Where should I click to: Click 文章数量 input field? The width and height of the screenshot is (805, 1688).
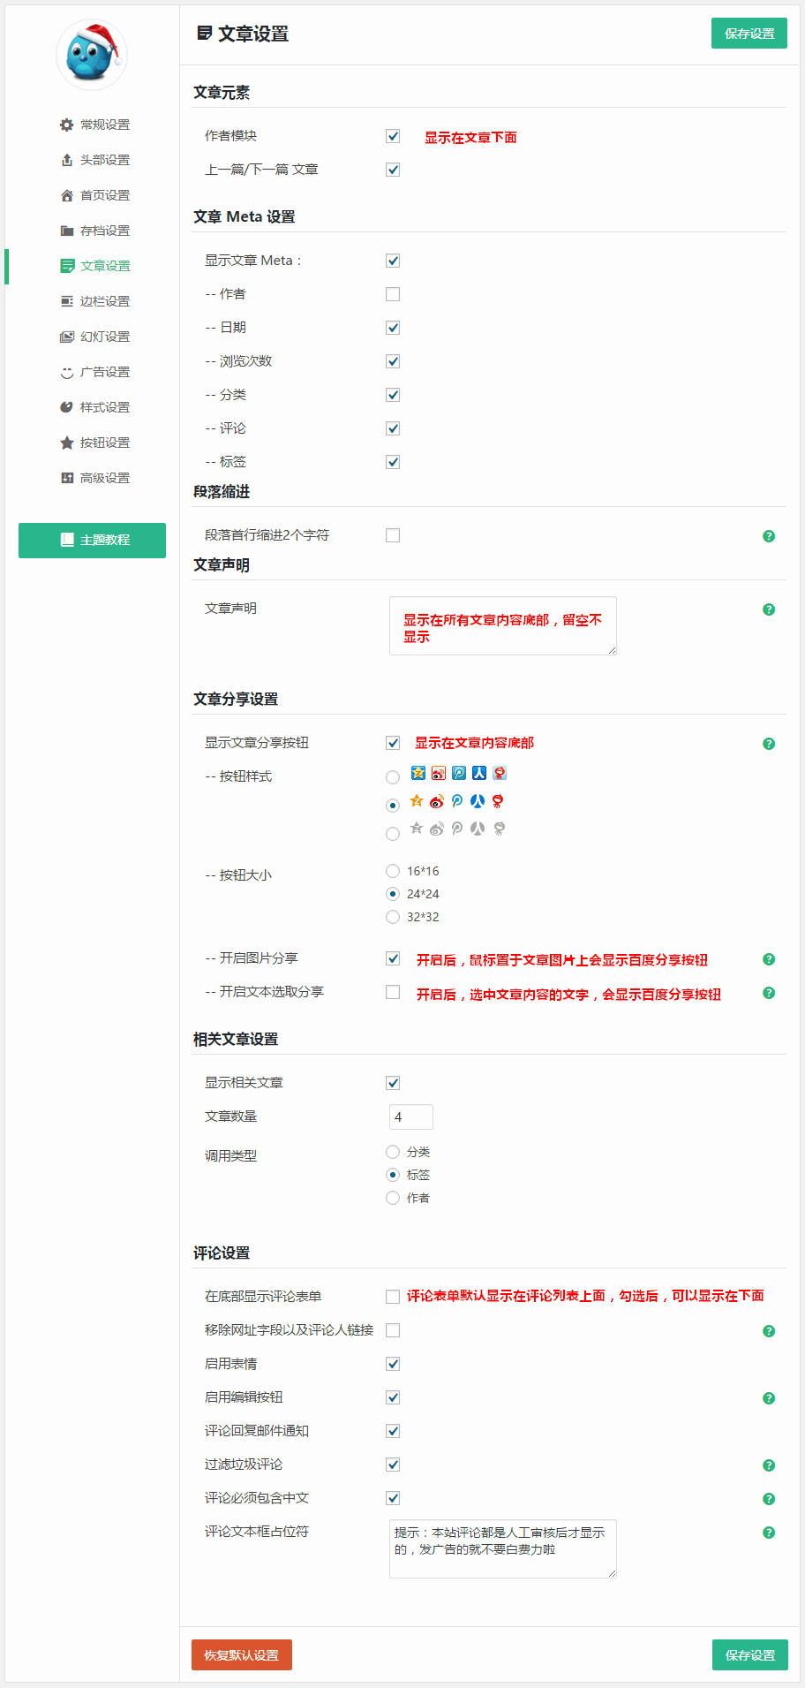tap(411, 1117)
